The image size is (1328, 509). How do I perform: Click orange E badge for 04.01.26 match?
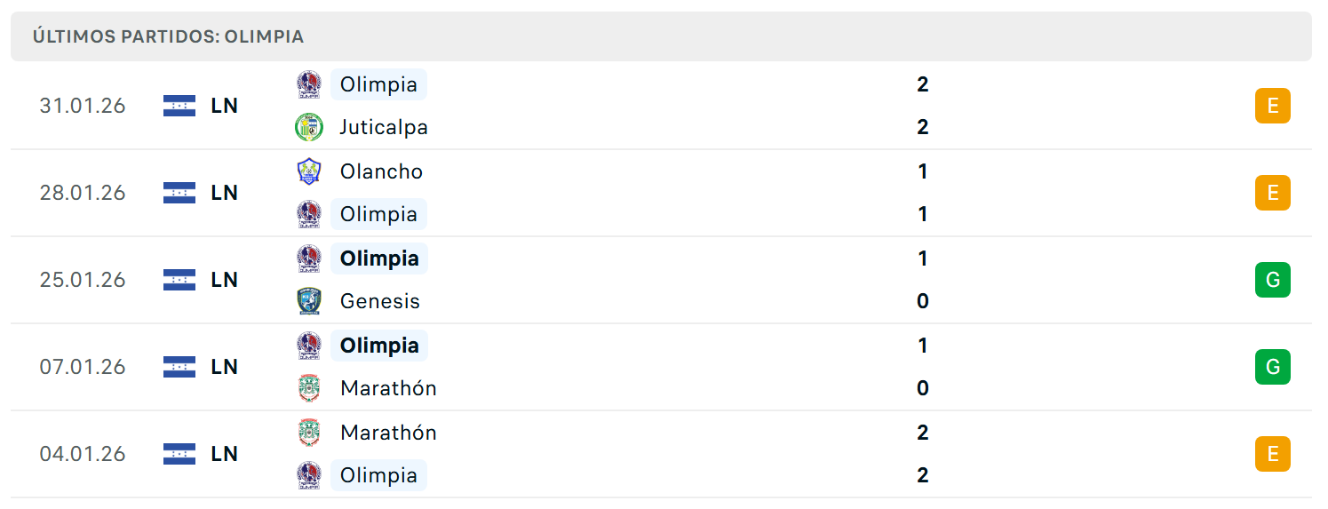(x=1273, y=454)
